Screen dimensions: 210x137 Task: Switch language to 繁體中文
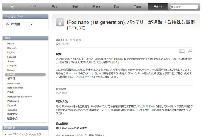click(x=12, y=119)
